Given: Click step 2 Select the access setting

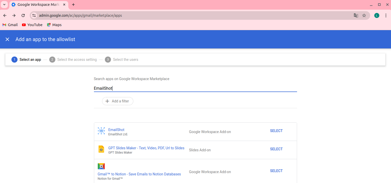Looking at the screenshot, I should tap(73, 60).
